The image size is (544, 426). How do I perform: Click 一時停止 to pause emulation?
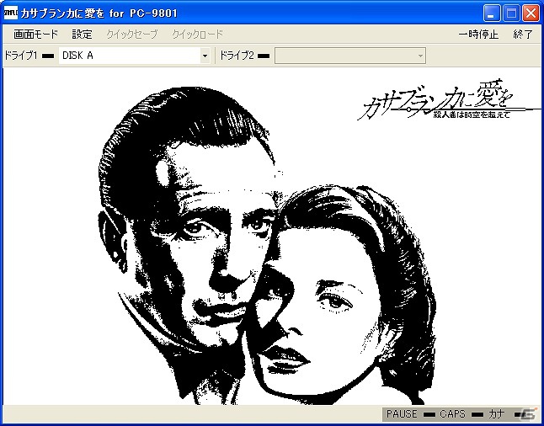(x=478, y=35)
